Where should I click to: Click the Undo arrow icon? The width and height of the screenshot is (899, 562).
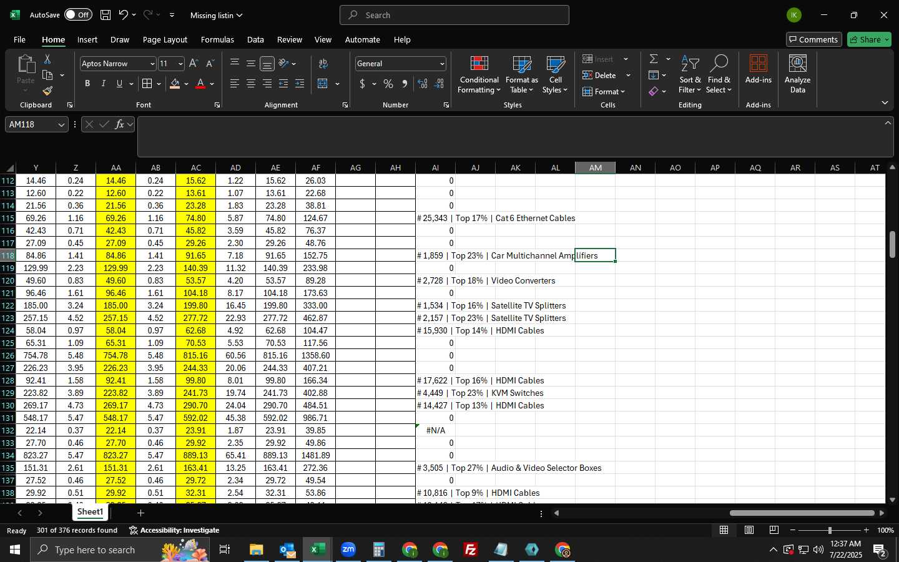point(124,15)
